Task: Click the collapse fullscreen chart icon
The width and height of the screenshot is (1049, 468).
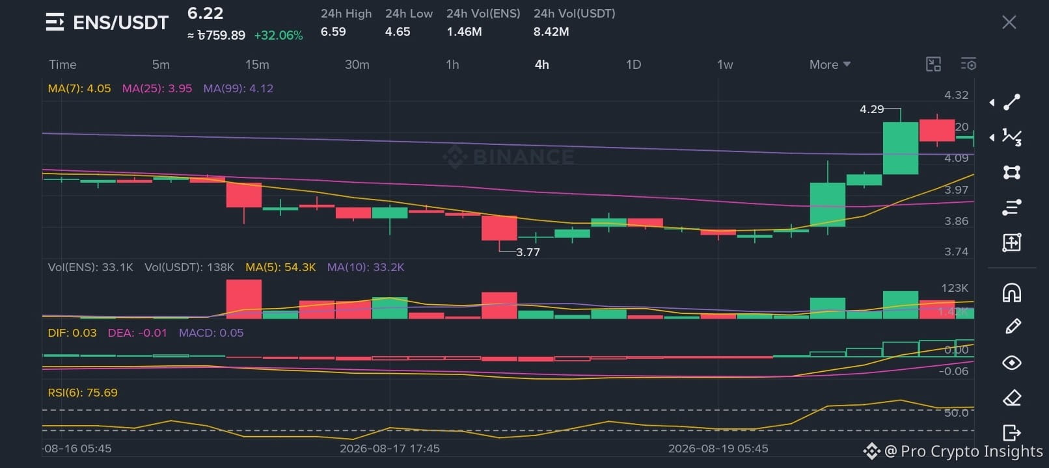Action: 933,64
